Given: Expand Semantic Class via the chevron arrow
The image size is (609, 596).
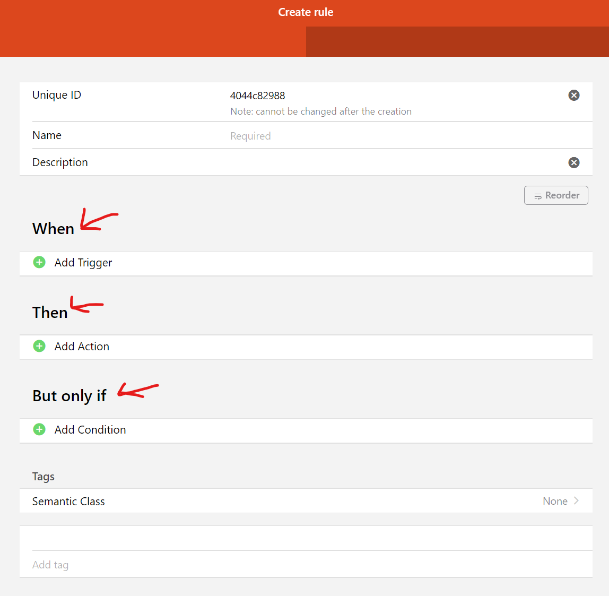Looking at the screenshot, I should click(x=577, y=501).
